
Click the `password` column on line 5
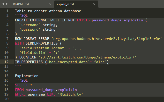[30, 29]
